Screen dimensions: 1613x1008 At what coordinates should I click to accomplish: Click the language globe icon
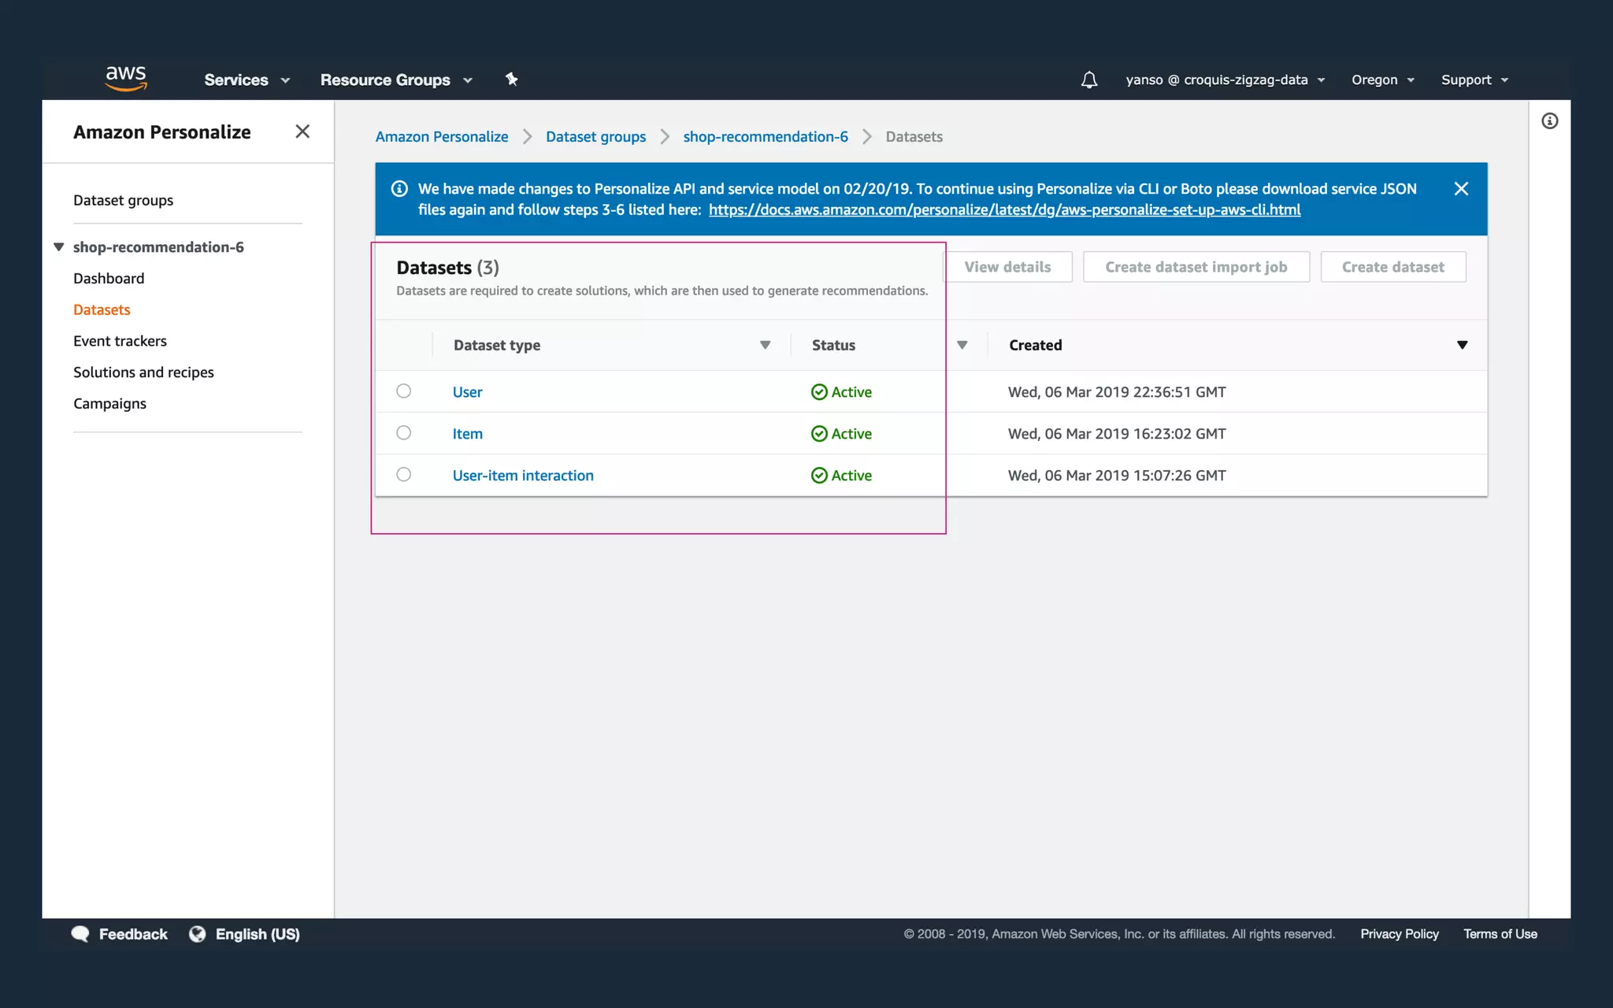tap(197, 934)
